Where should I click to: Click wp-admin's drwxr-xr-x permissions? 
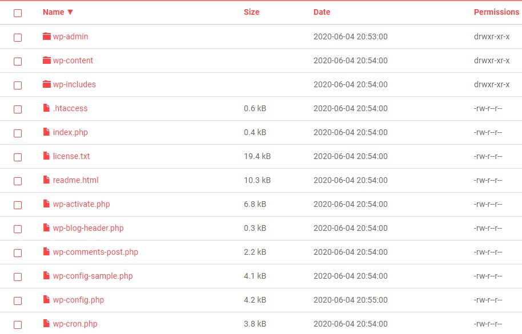coord(491,36)
